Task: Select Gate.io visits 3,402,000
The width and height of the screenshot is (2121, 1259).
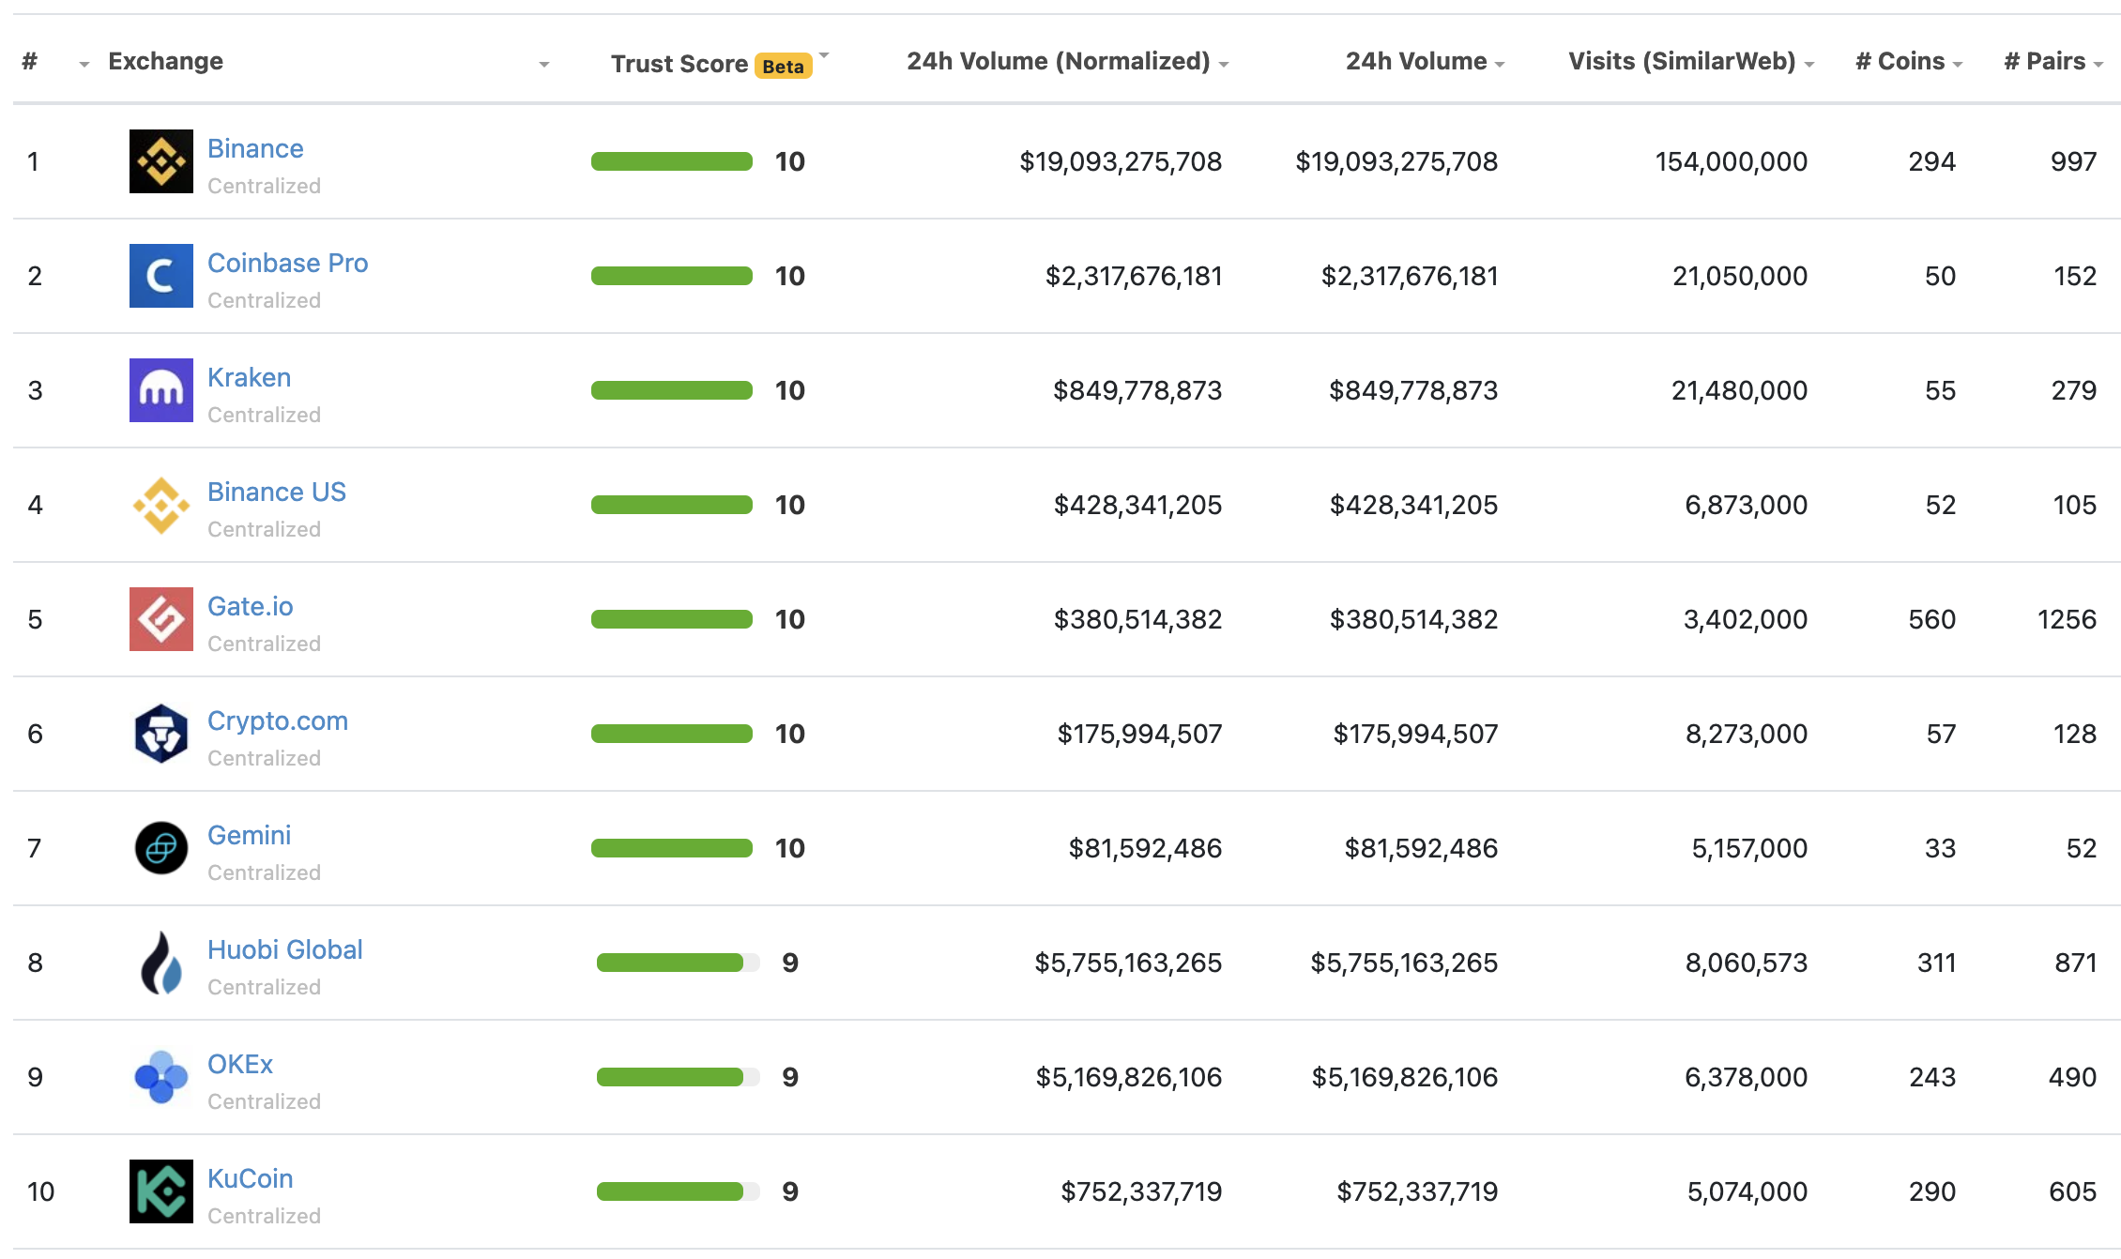Action: pos(1746,619)
